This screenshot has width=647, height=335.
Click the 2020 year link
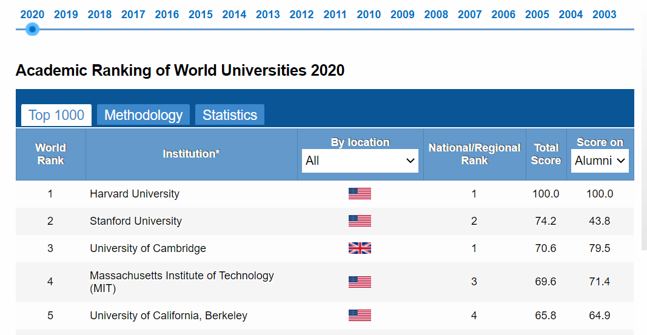point(32,15)
